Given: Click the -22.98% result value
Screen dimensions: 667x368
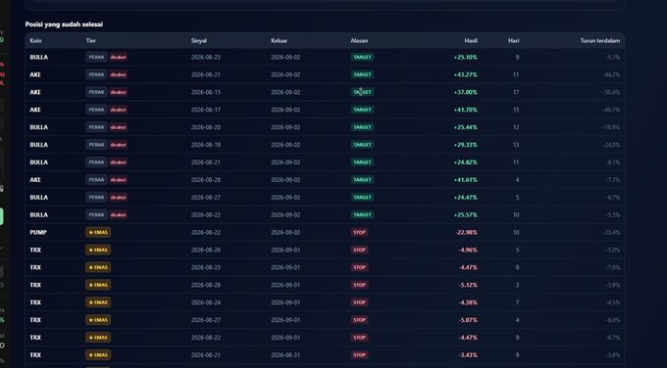Looking at the screenshot, I should (466, 233).
